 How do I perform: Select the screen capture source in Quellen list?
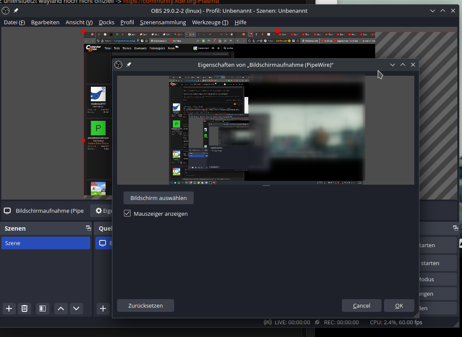[x=104, y=243]
